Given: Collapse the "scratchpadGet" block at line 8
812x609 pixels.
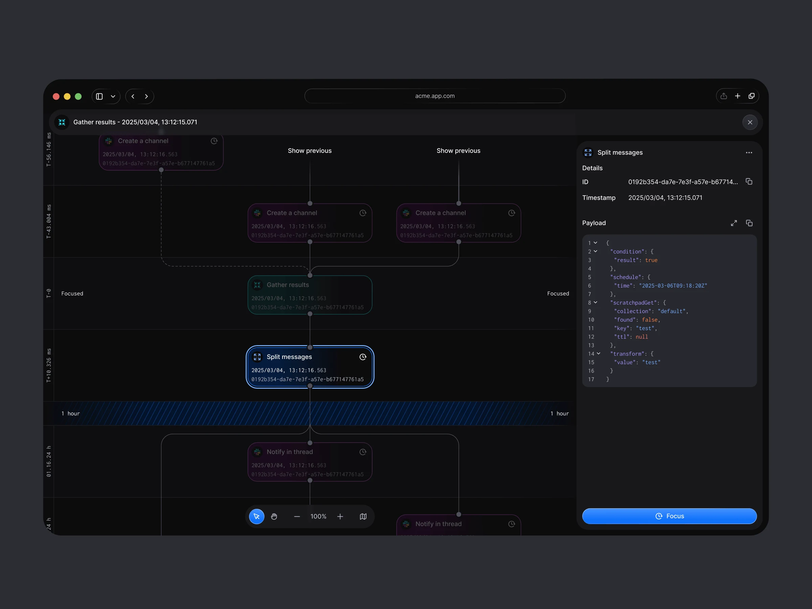Looking at the screenshot, I should [x=595, y=302].
